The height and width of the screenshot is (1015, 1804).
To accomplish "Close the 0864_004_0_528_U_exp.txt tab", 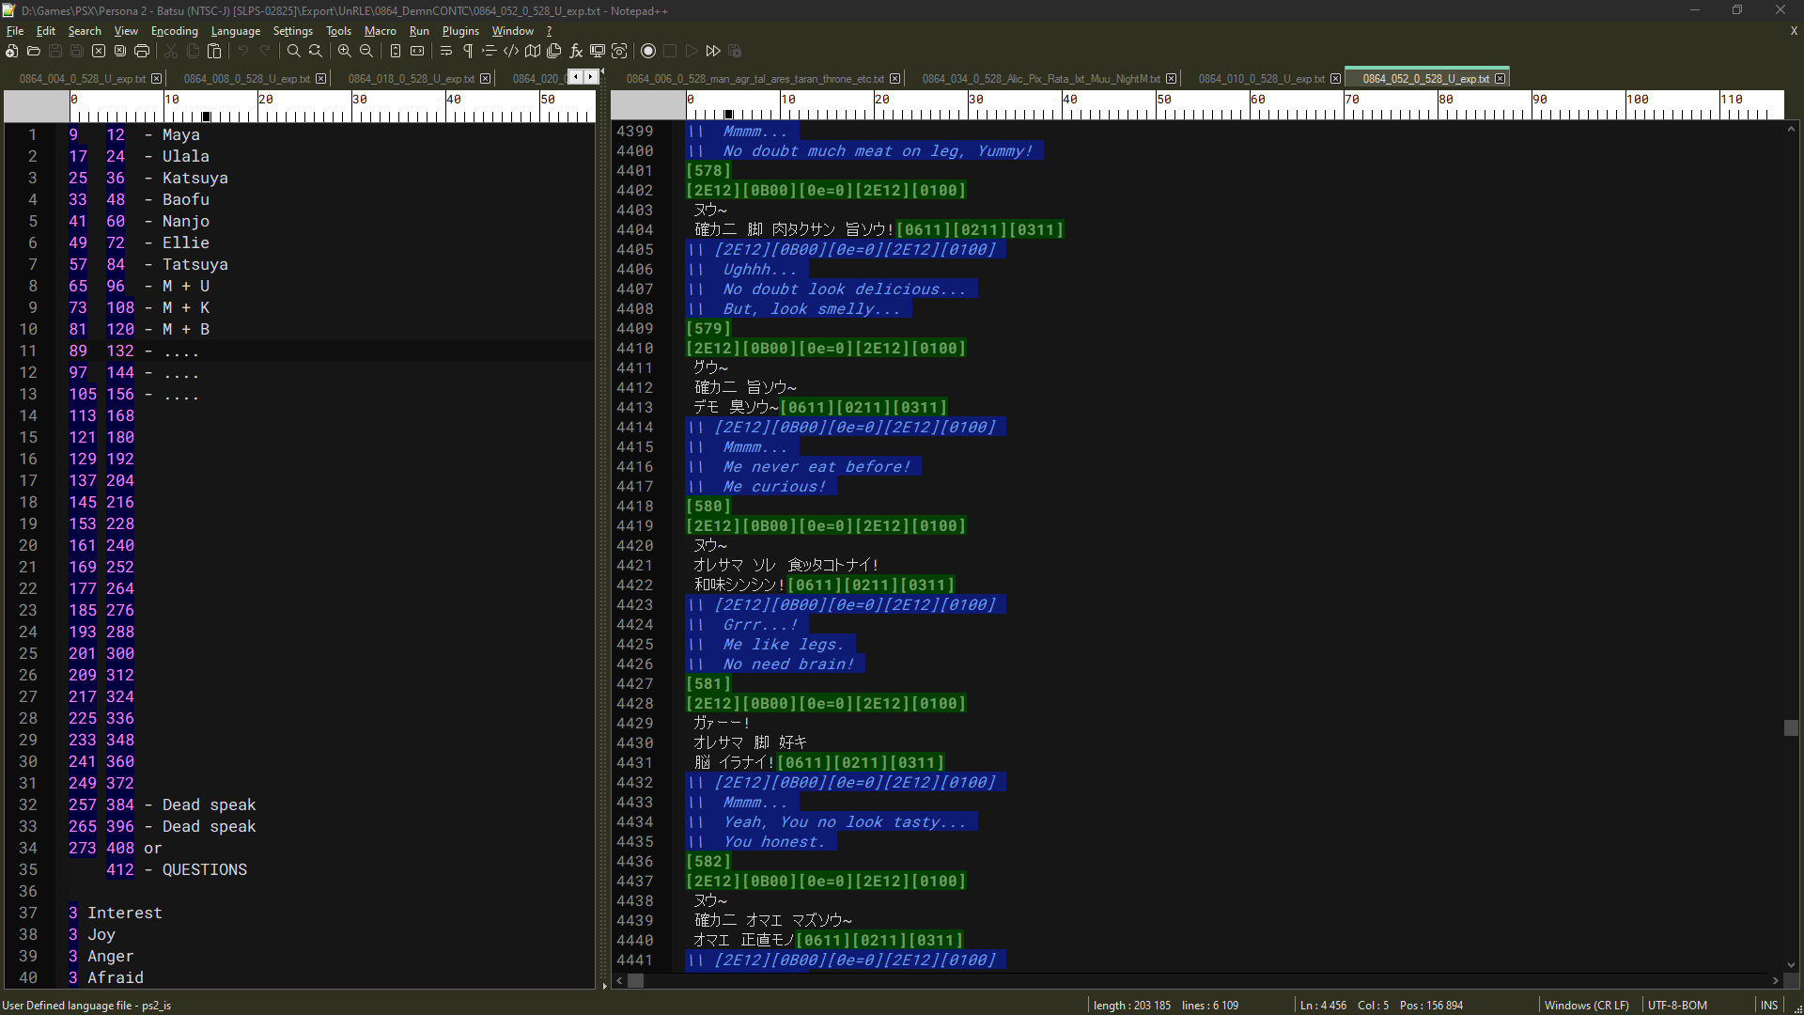I will pyautogui.click(x=157, y=79).
